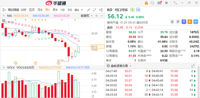This screenshot has height=98, width=200.
Task: Select the 04:33:54 trade row
Action: tap(128, 95)
